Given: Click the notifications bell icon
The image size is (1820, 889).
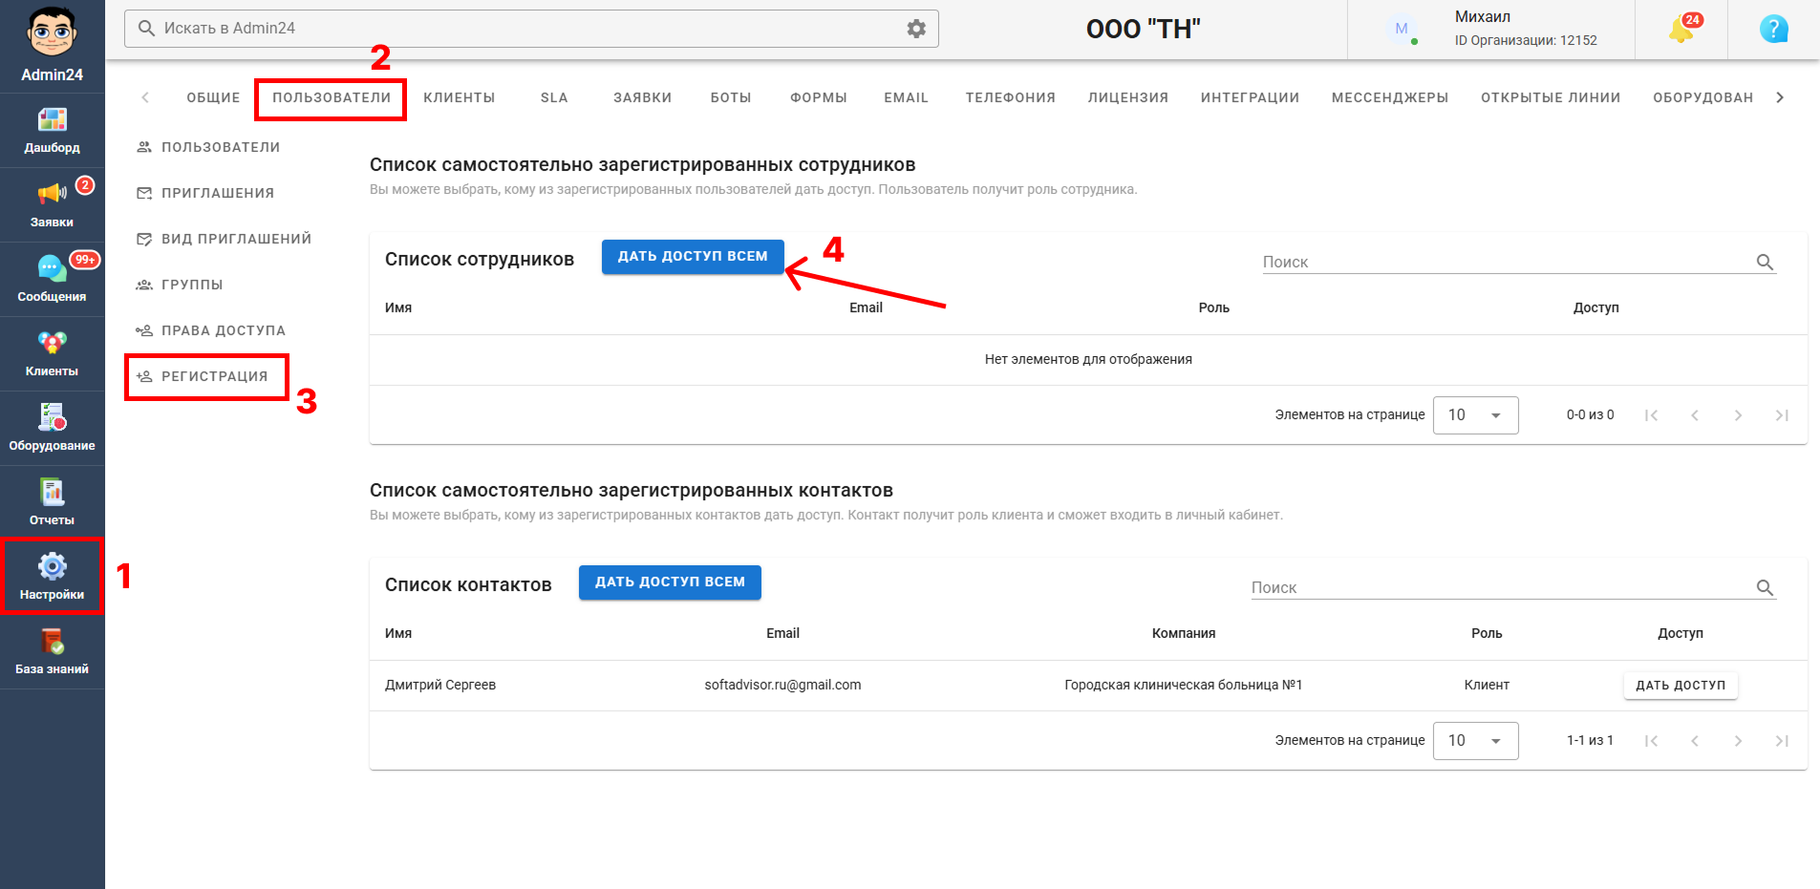Looking at the screenshot, I should (x=1681, y=30).
